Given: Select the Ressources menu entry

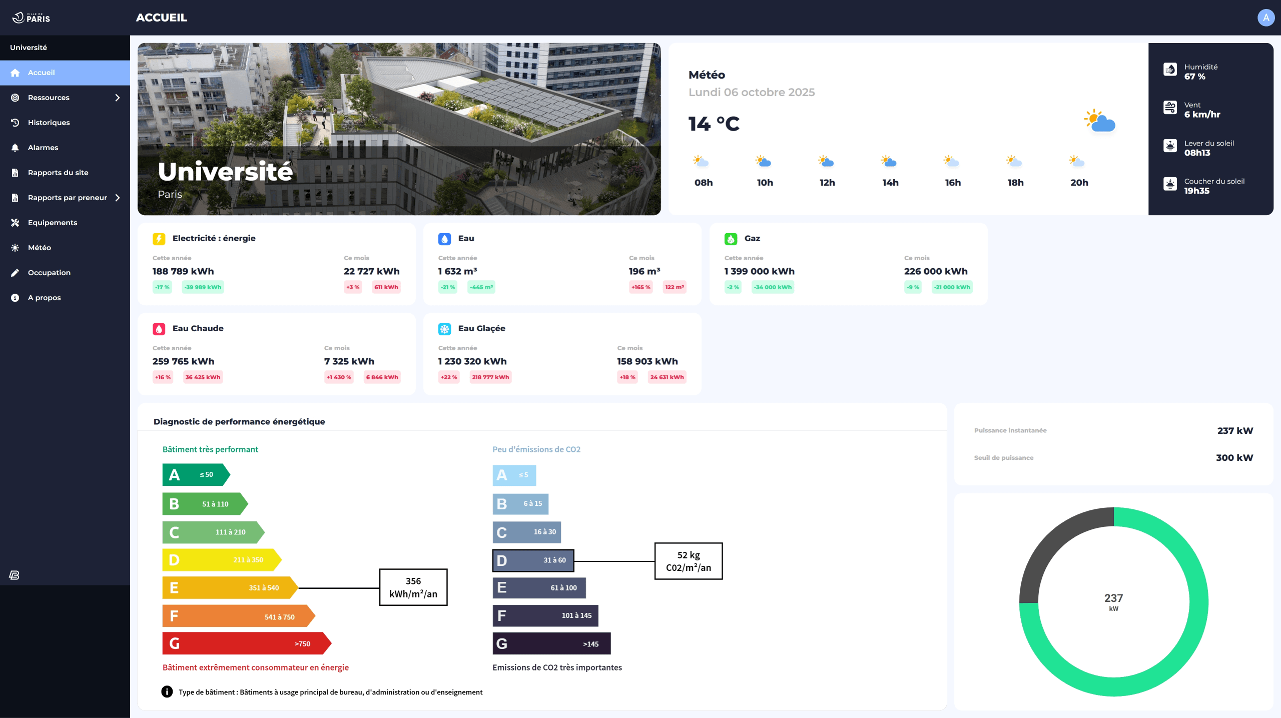Looking at the screenshot, I should coord(49,98).
